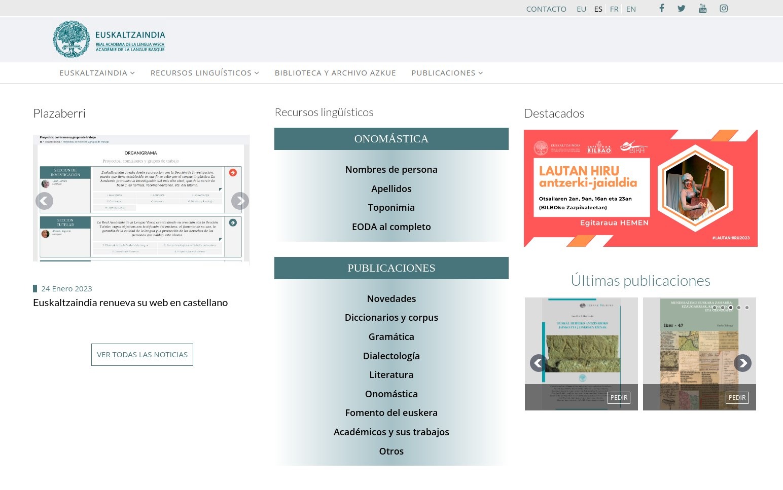Expand the Euskaltzaindia menu
Screen dimensions: 783x490
coord(97,73)
